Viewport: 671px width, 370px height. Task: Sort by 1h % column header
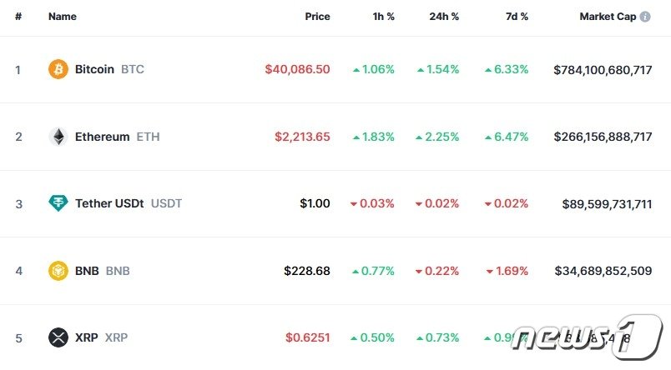pyautogui.click(x=384, y=17)
